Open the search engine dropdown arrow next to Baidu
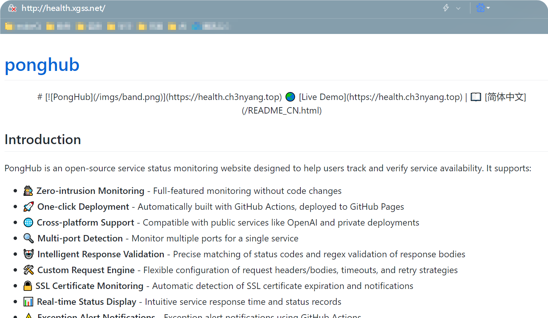 488,8
